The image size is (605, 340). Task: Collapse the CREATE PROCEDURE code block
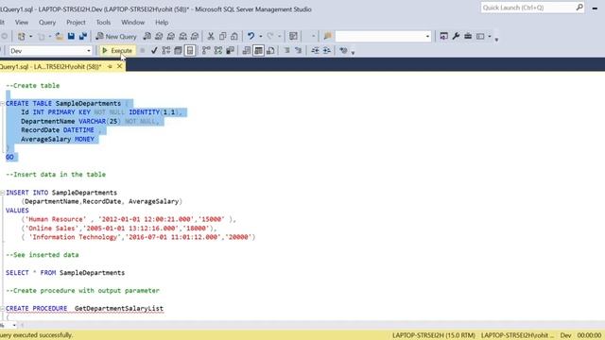point(2,309)
